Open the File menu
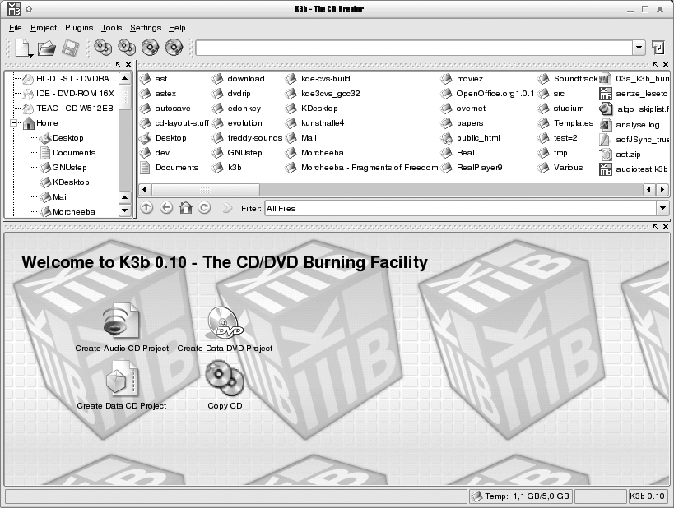 (x=15, y=28)
